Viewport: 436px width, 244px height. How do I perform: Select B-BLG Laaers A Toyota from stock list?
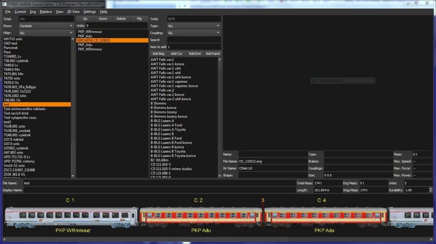pos(168,130)
